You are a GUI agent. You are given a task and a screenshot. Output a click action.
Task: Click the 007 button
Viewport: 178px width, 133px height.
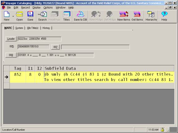tap(55, 47)
